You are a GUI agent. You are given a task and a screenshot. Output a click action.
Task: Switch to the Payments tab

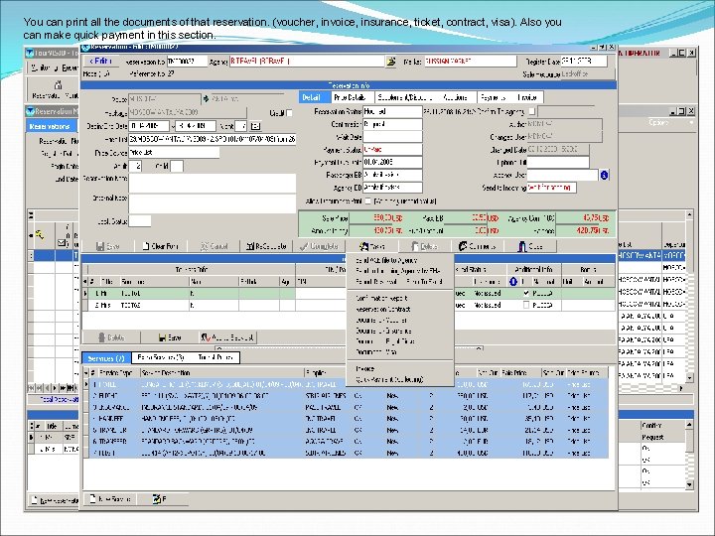(493, 97)
